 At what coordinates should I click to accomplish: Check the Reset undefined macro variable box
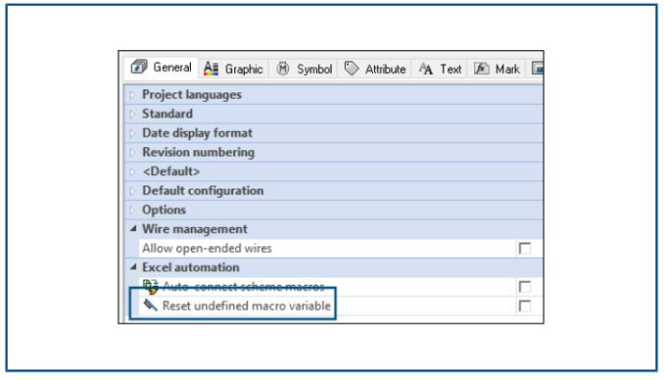tap(524, 306)
